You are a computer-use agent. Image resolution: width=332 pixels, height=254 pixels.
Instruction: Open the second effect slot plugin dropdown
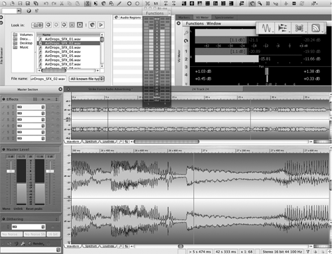tap(43, 113)
